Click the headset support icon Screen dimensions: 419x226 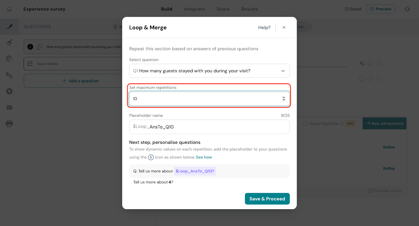407,9
